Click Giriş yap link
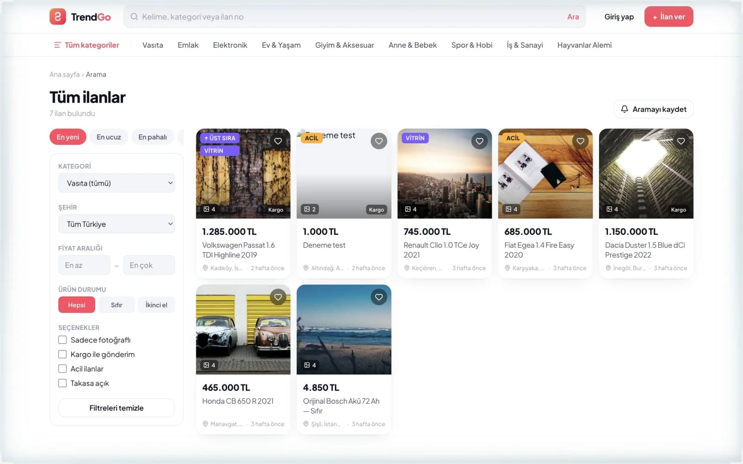This screenshot has width=743, height=464. tap(619, 17)
